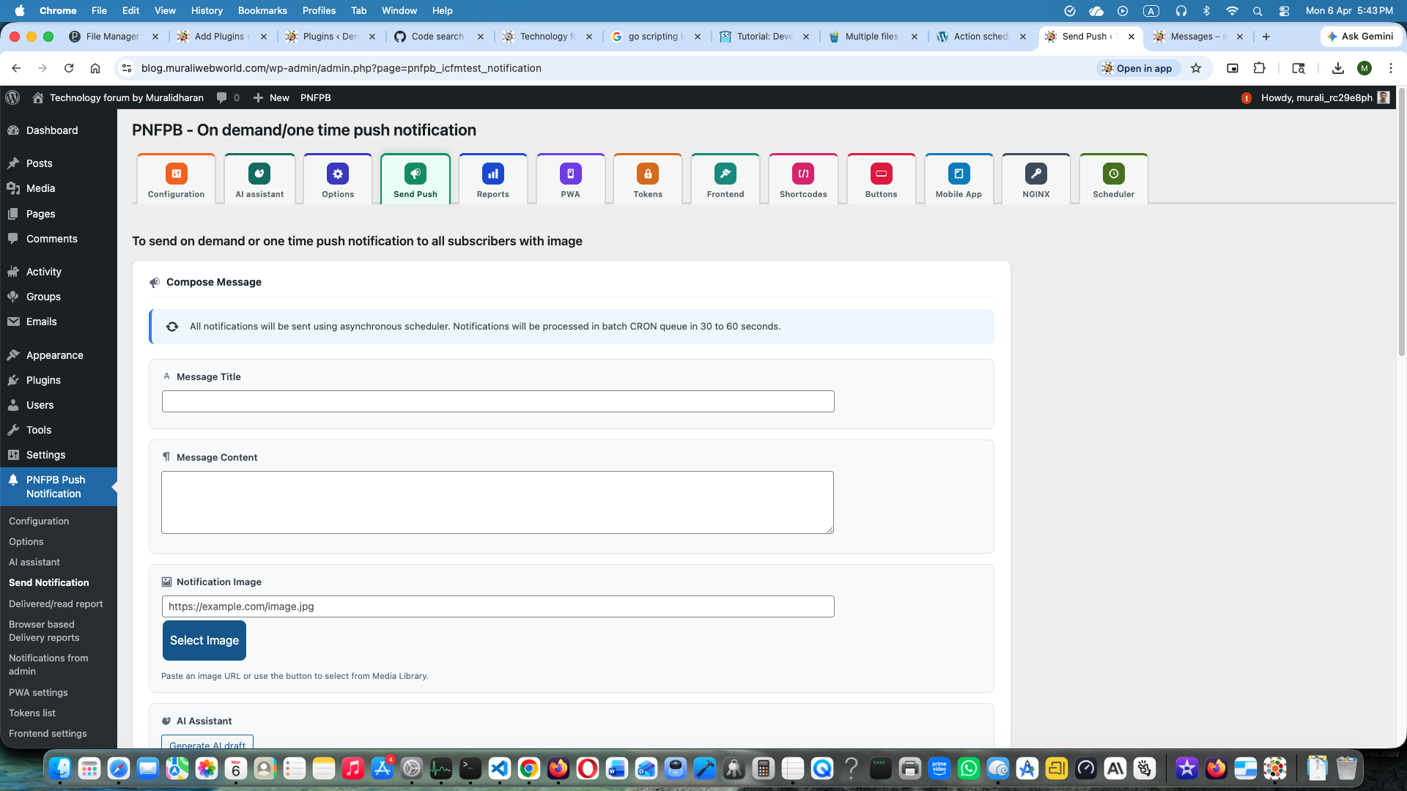Viewport: 1407px width, 791px height.
Task: Open Plugins in WordPress sidebar
Action: pyautogui.click(x=43, y=380)
